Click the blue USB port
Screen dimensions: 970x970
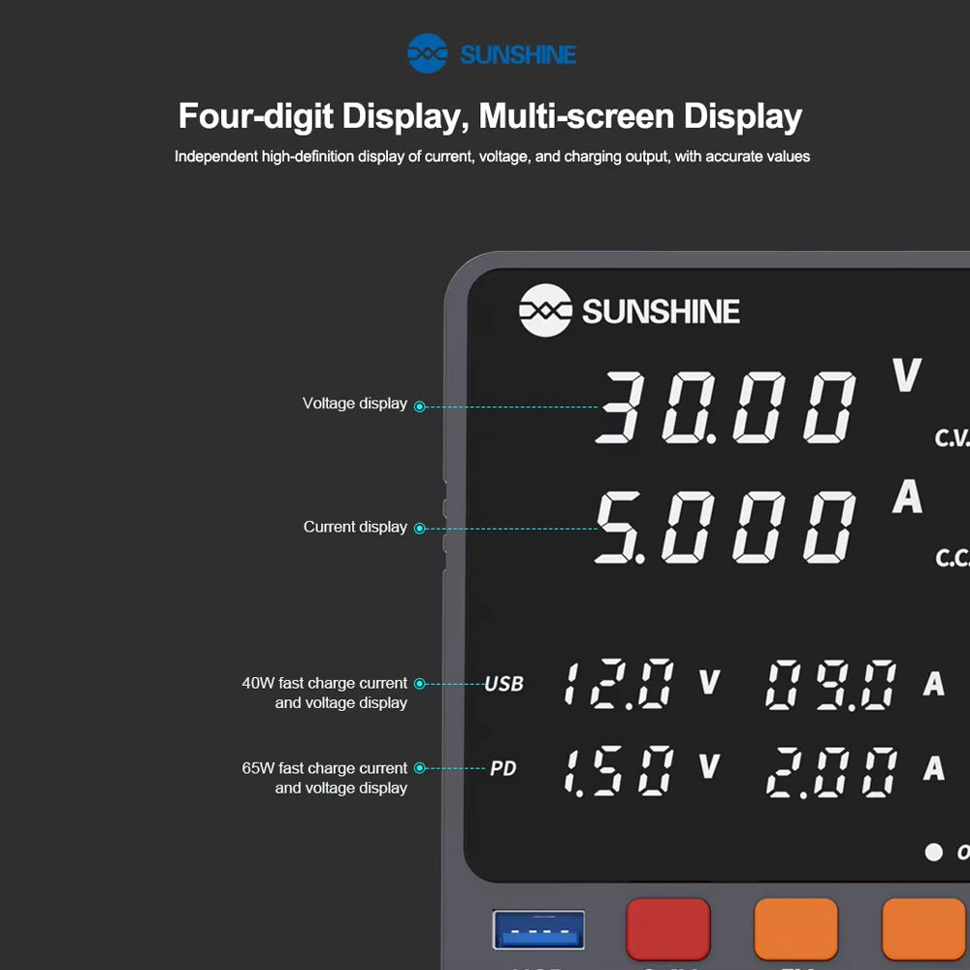[538, 929]
